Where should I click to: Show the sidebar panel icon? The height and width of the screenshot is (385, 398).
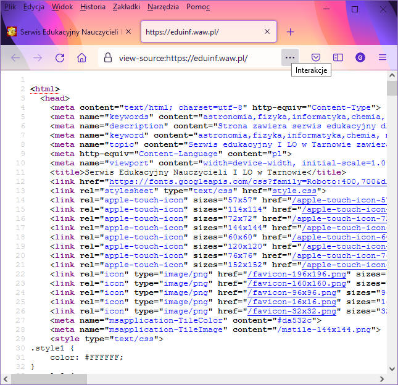pyautogui.click(x=338, y=57)
